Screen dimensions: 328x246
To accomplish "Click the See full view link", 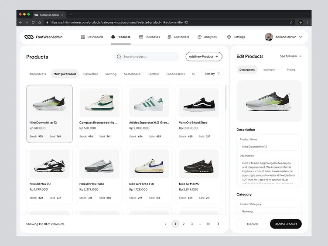I will click(x=290, y=56).
